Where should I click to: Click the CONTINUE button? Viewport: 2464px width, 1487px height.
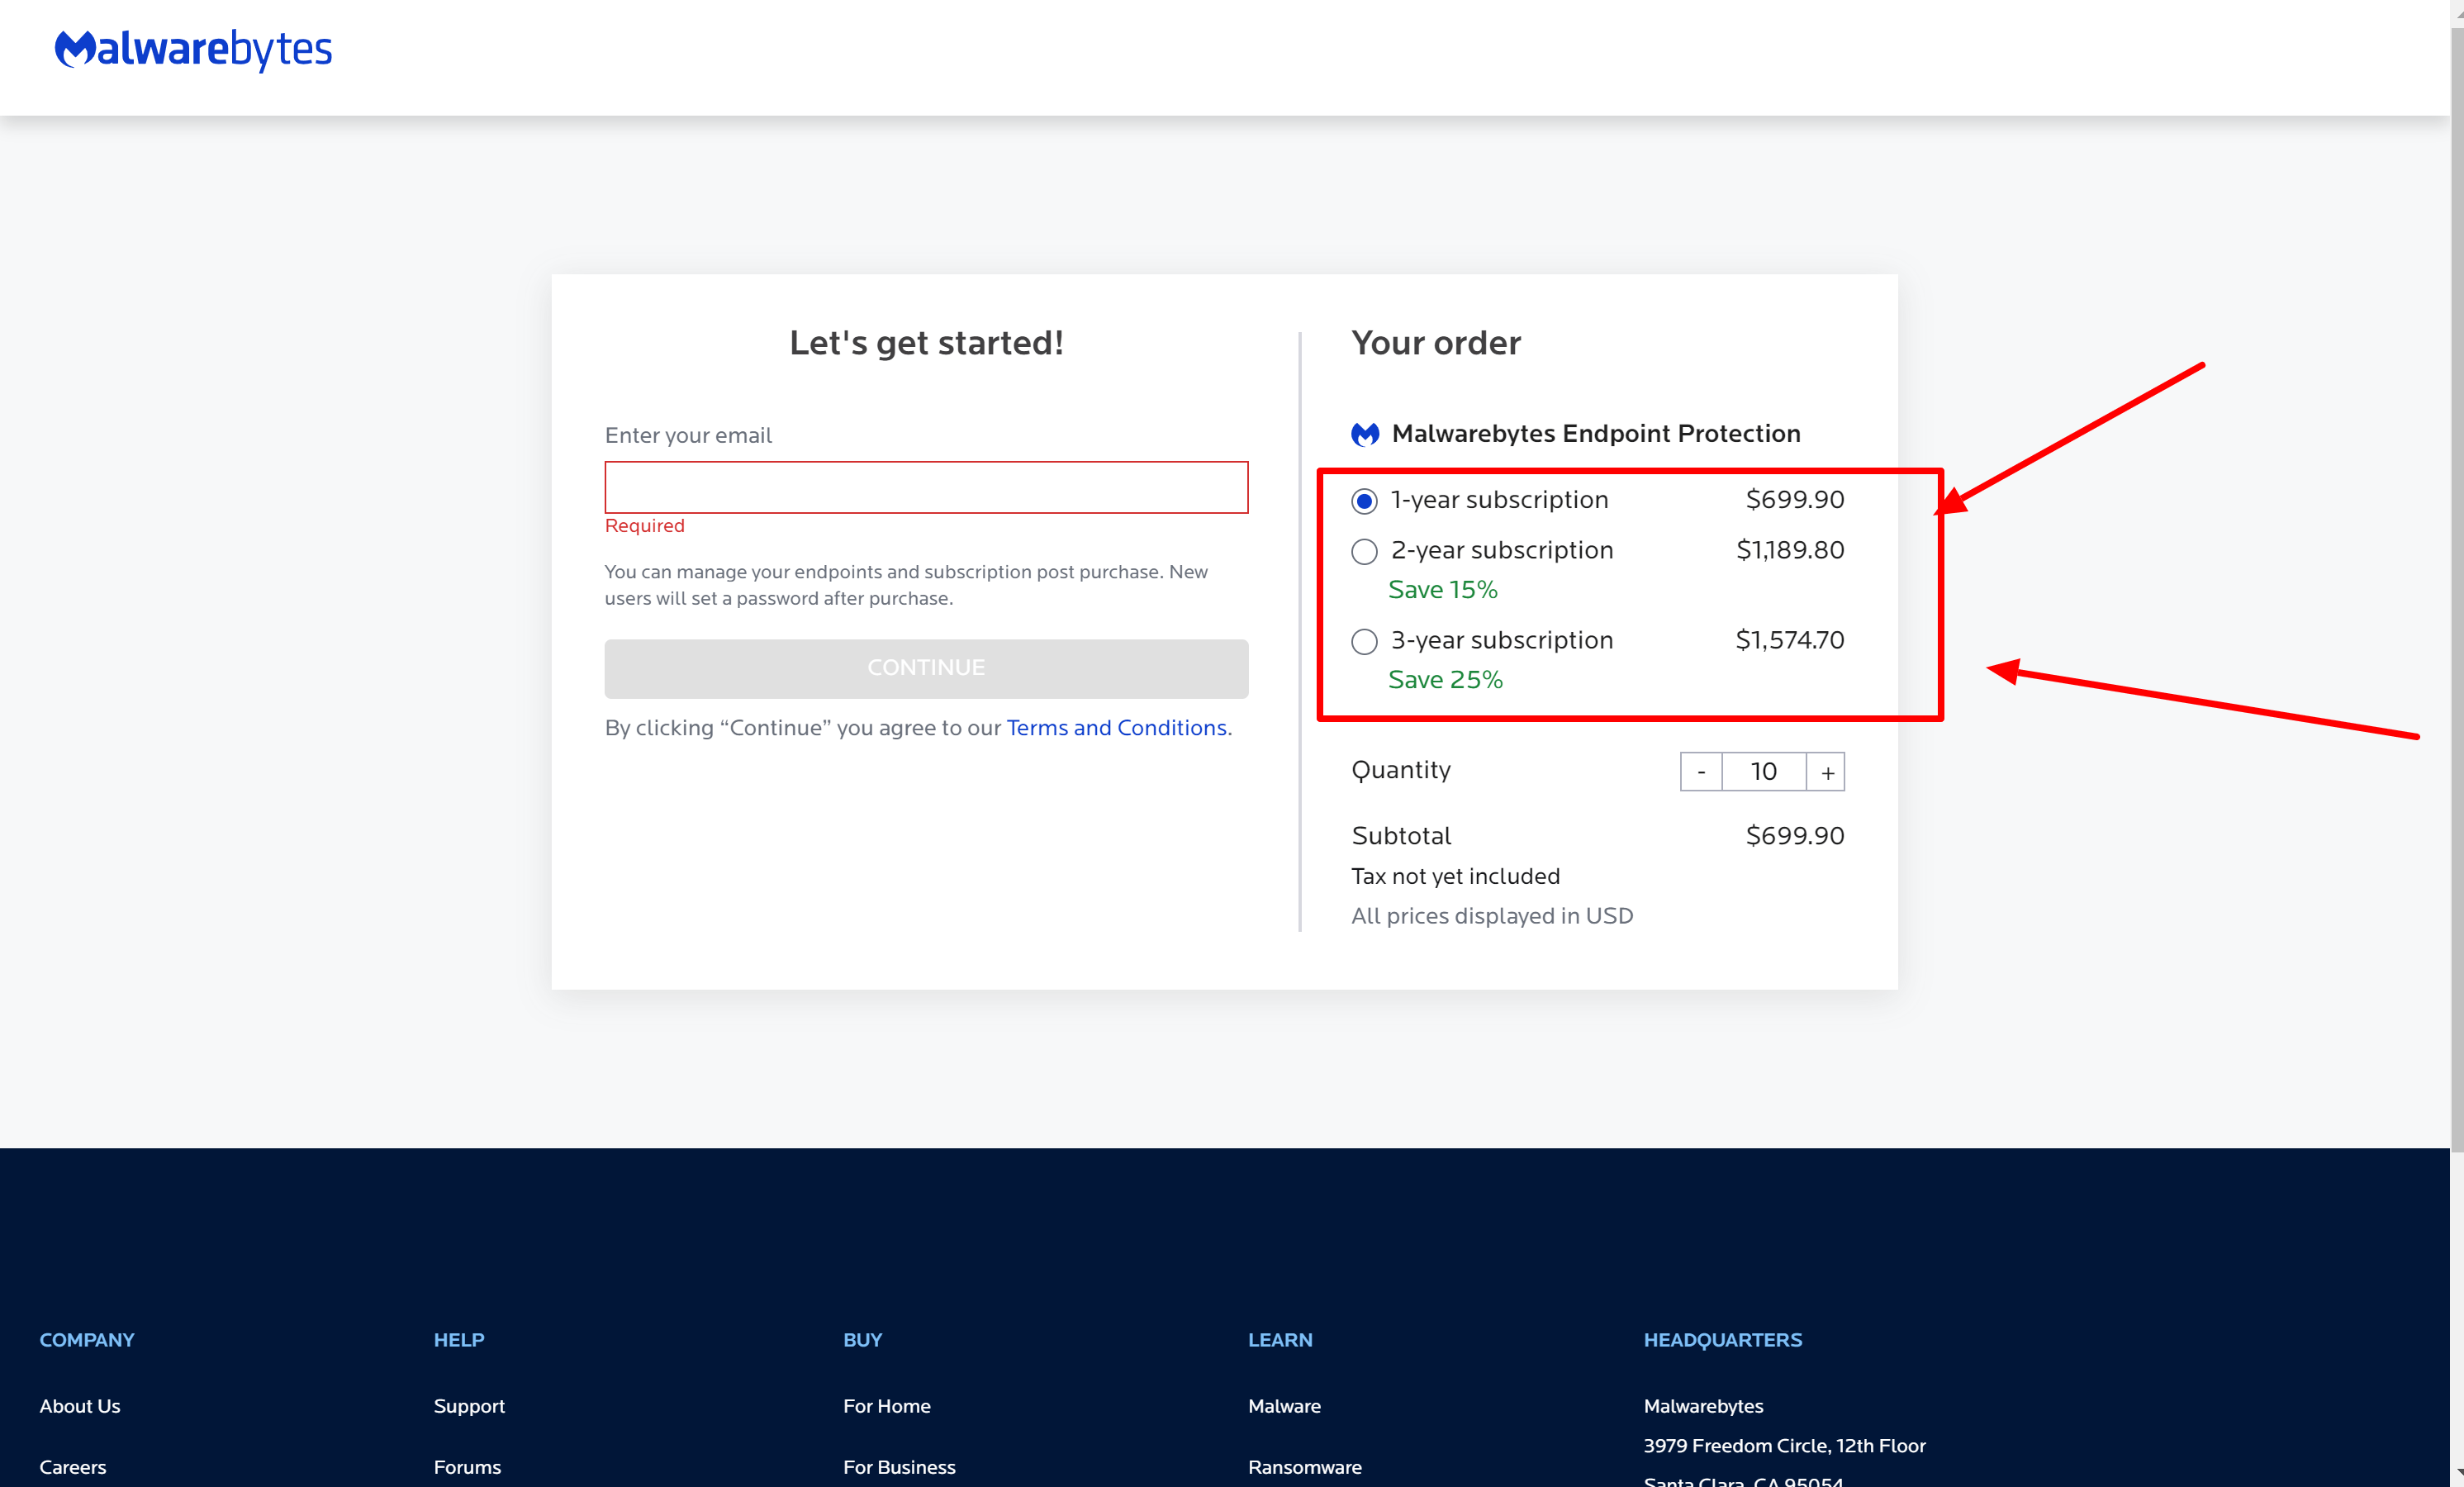click(x=926, y=668)
